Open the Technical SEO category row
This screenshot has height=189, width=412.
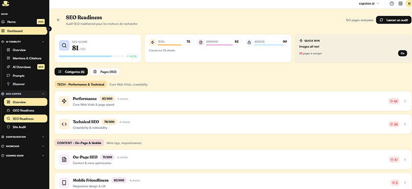coord(233,124)
